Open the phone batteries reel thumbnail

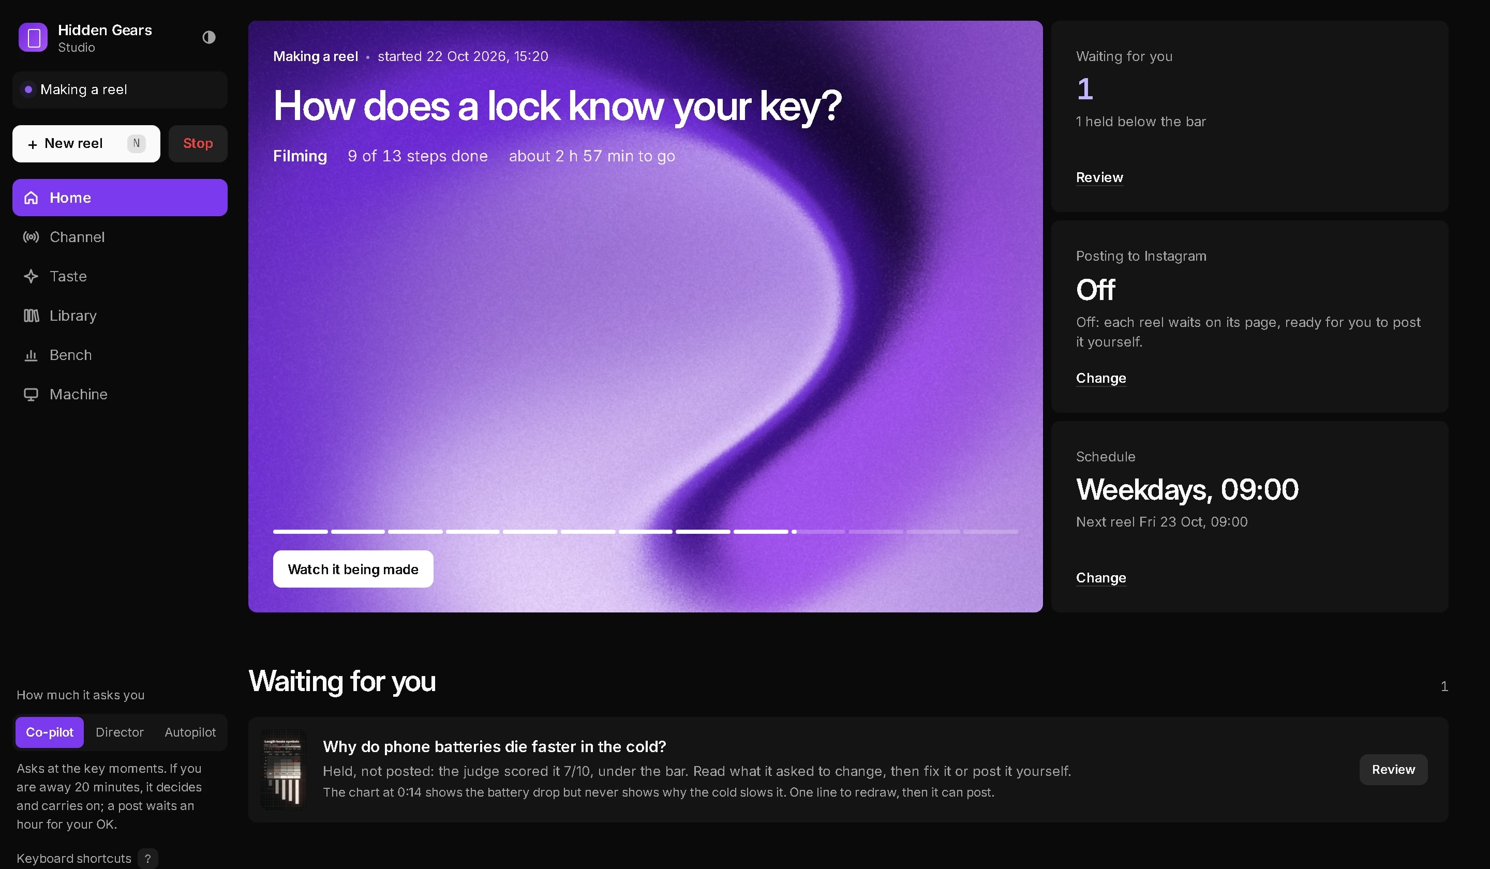point(284,770)
